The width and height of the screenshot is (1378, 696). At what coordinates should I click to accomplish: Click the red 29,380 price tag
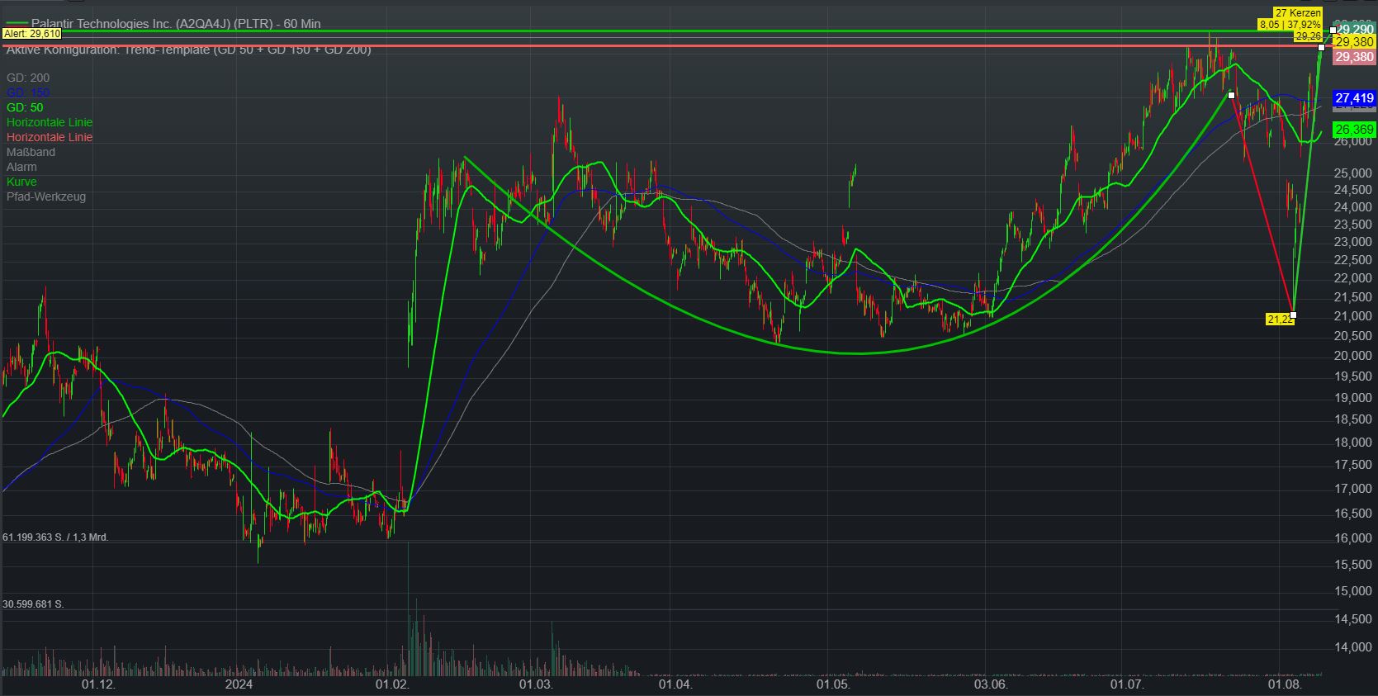click(x=1355, y=57)
